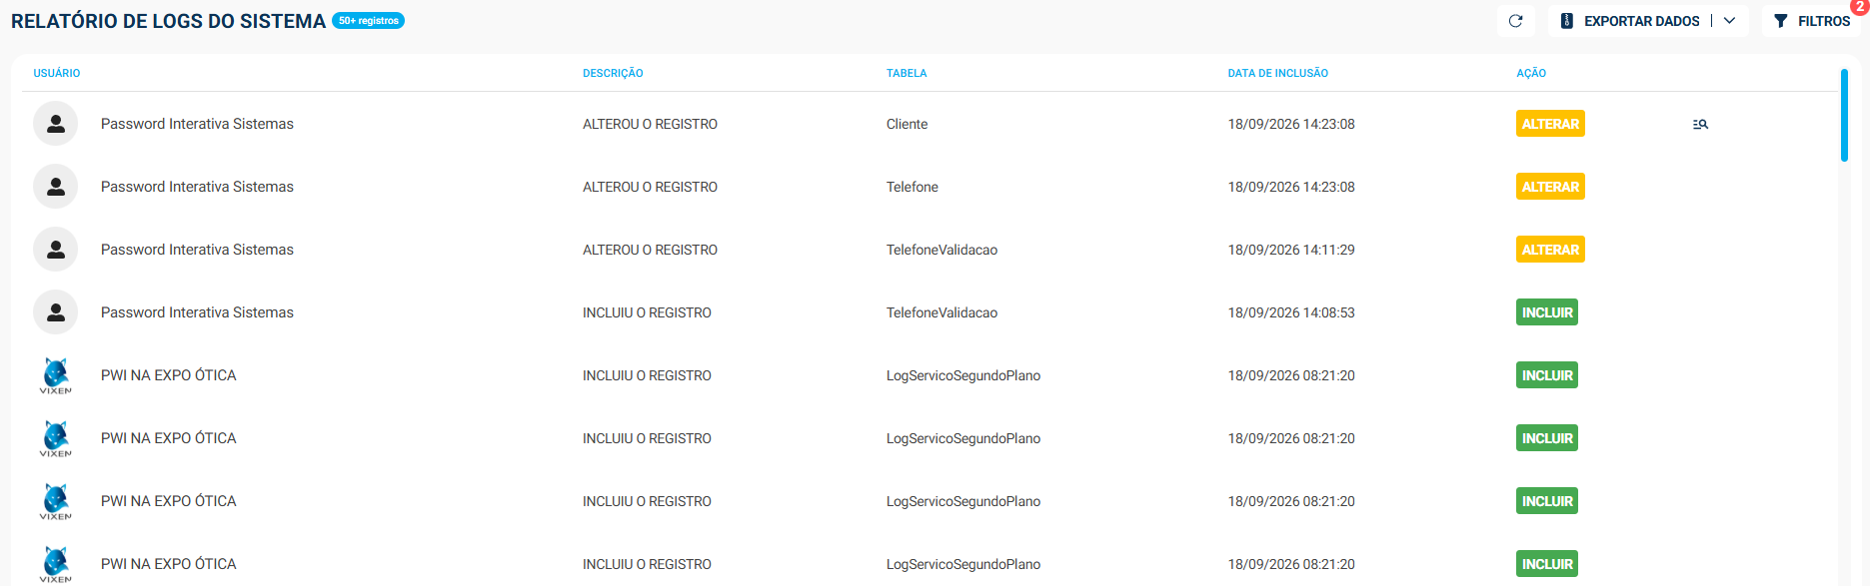Click first Vixen logo avatar for PWI NA EXPO ÓTICA

pos(56,375)
